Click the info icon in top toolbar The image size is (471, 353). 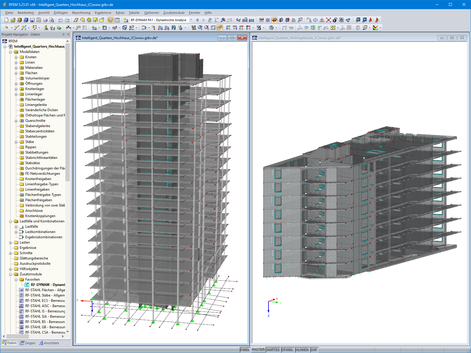[335, 20]
